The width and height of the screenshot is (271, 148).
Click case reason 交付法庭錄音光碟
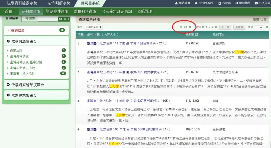(225, 72)
